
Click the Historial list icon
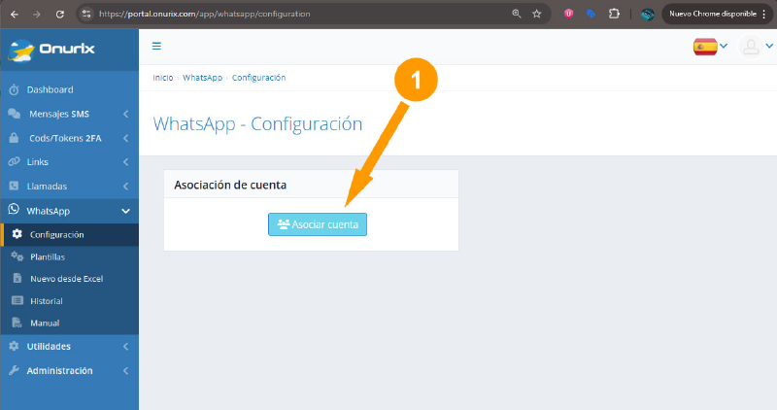pos(17,300)
